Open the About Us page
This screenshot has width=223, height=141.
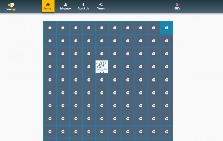click(x=83, y=7)
